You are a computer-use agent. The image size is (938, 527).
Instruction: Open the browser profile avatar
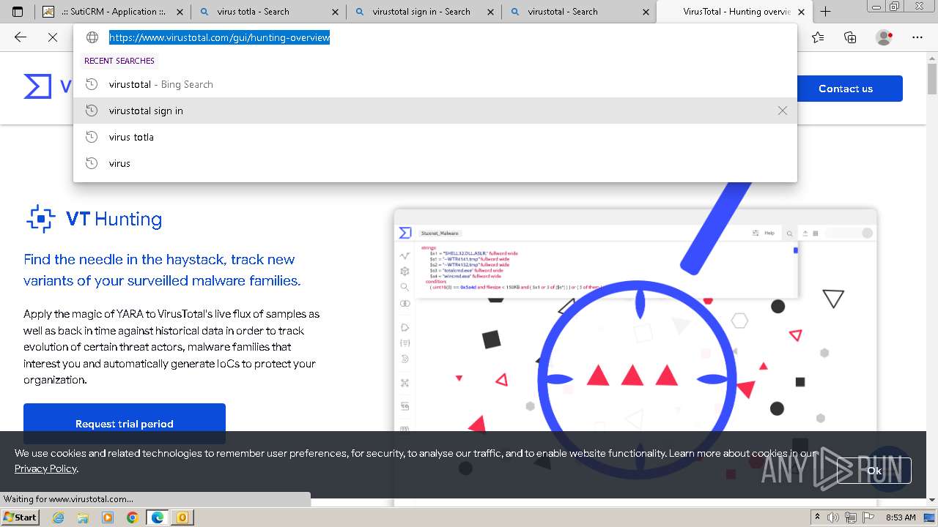pyautogui.click(x=885, y=37)
